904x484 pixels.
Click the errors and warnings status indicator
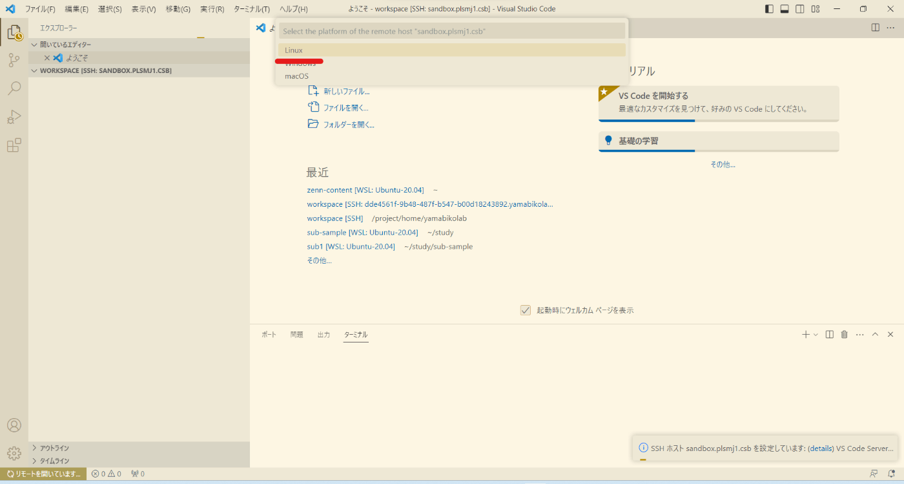107,474
